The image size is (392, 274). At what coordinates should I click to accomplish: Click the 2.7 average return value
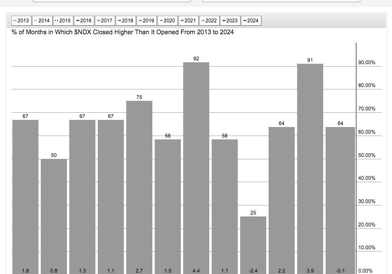click(139, 271)
